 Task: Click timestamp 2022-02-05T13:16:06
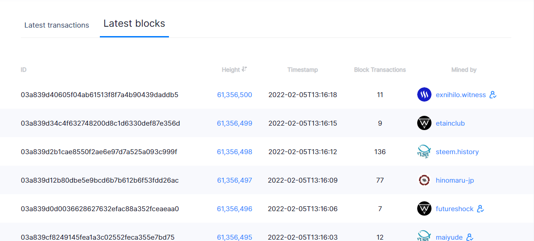303,208
